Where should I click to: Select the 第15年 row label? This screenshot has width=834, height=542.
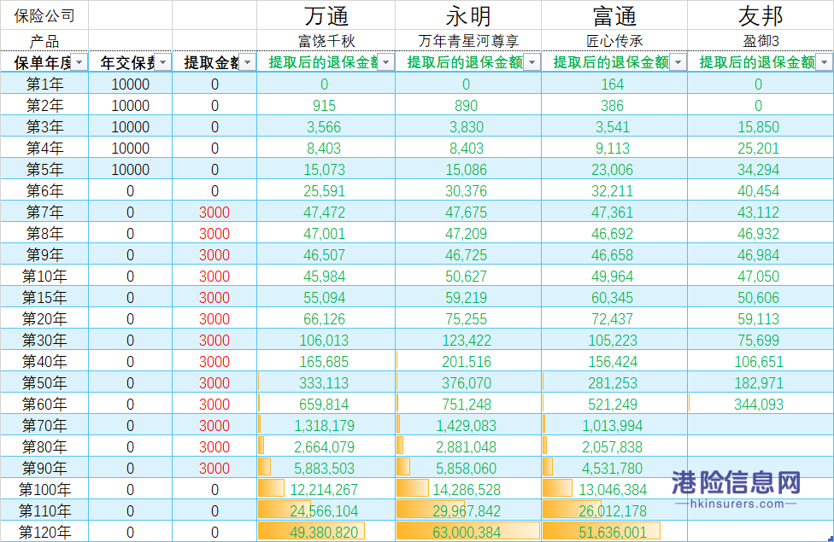[44, 297]
